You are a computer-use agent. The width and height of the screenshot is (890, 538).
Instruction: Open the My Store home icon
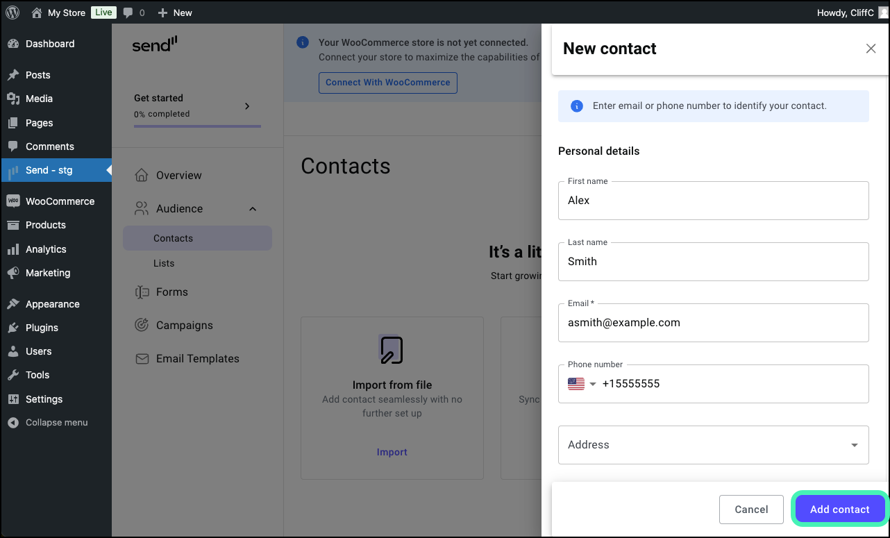tap(37, 12)
